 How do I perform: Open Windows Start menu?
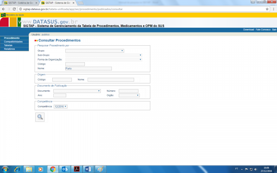pyautogui.click(x=5, y=169)
